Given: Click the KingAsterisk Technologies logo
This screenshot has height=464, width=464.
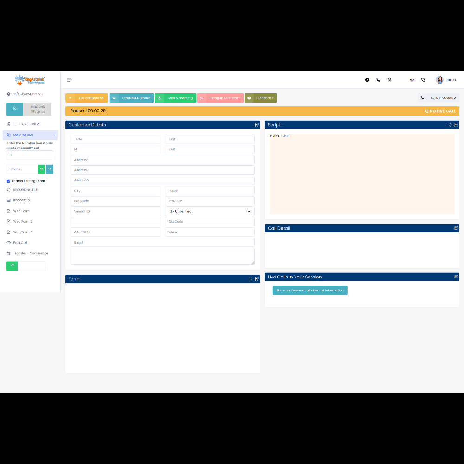Looking at the screenshot, I should pyautogui.click(x=30, y=80).
